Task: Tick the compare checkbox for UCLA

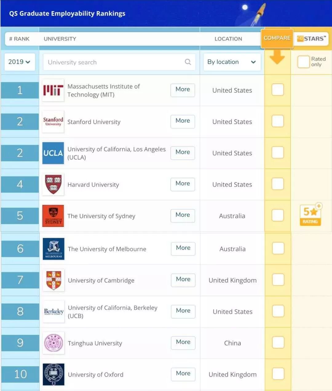Action: pos(278,152)
